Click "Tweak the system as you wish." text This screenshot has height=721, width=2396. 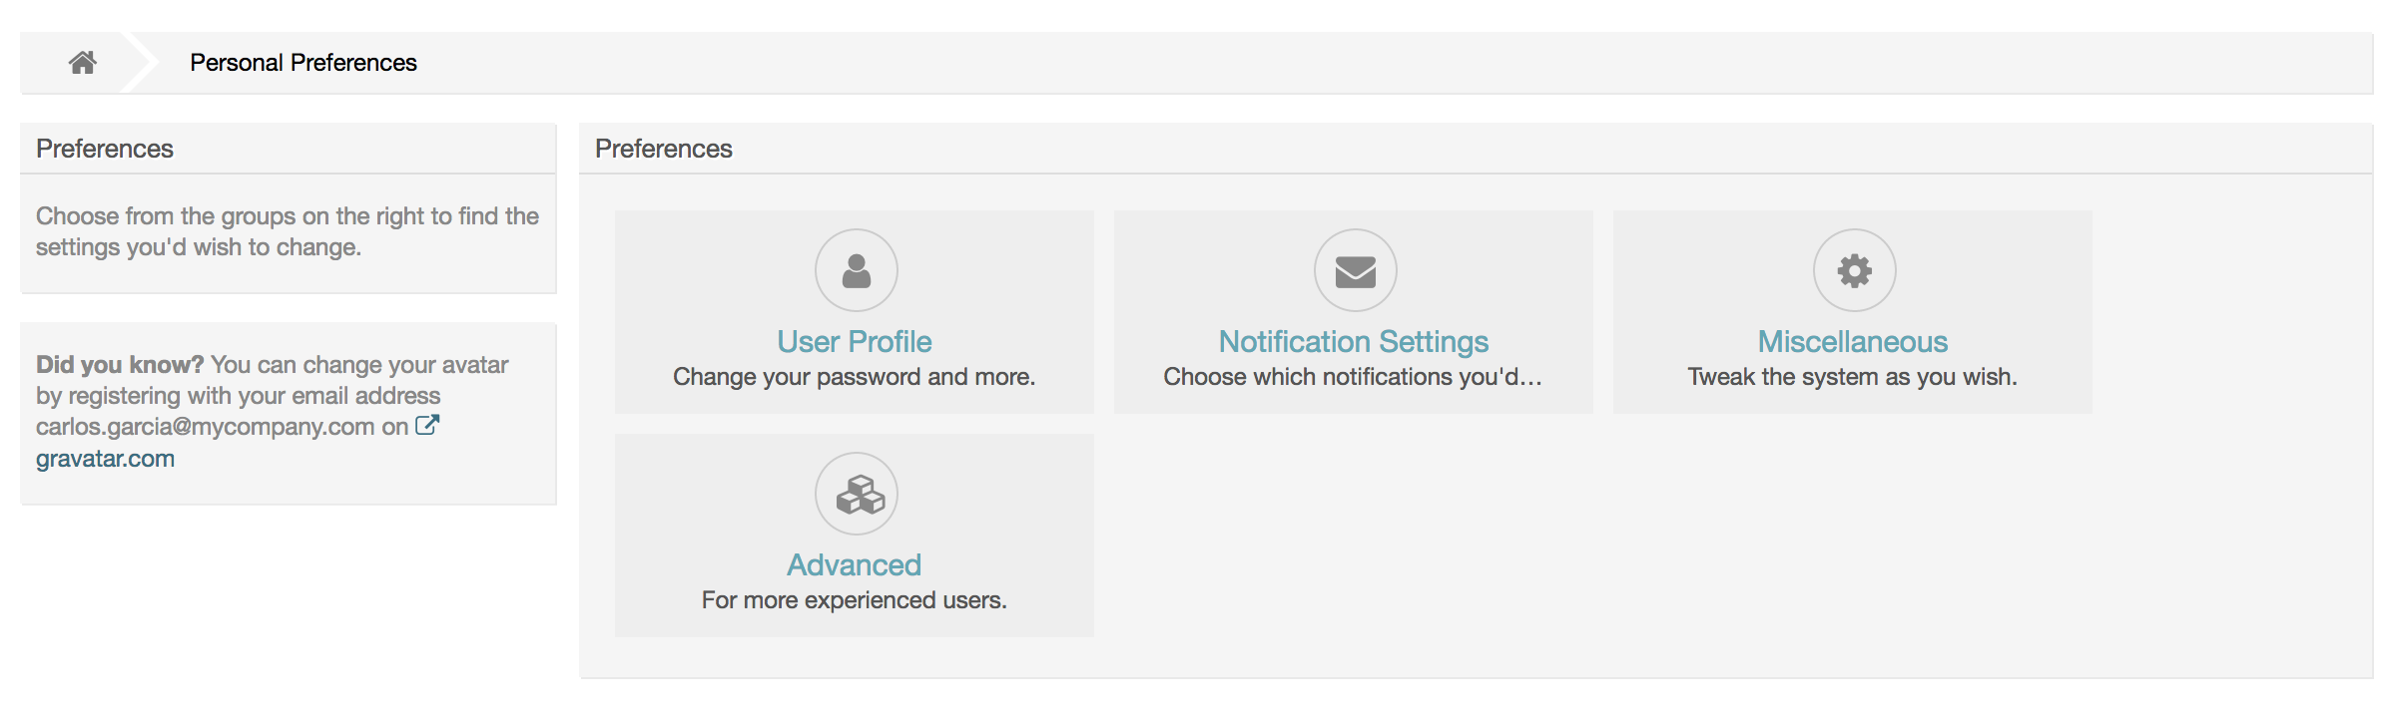point(1852,377)
